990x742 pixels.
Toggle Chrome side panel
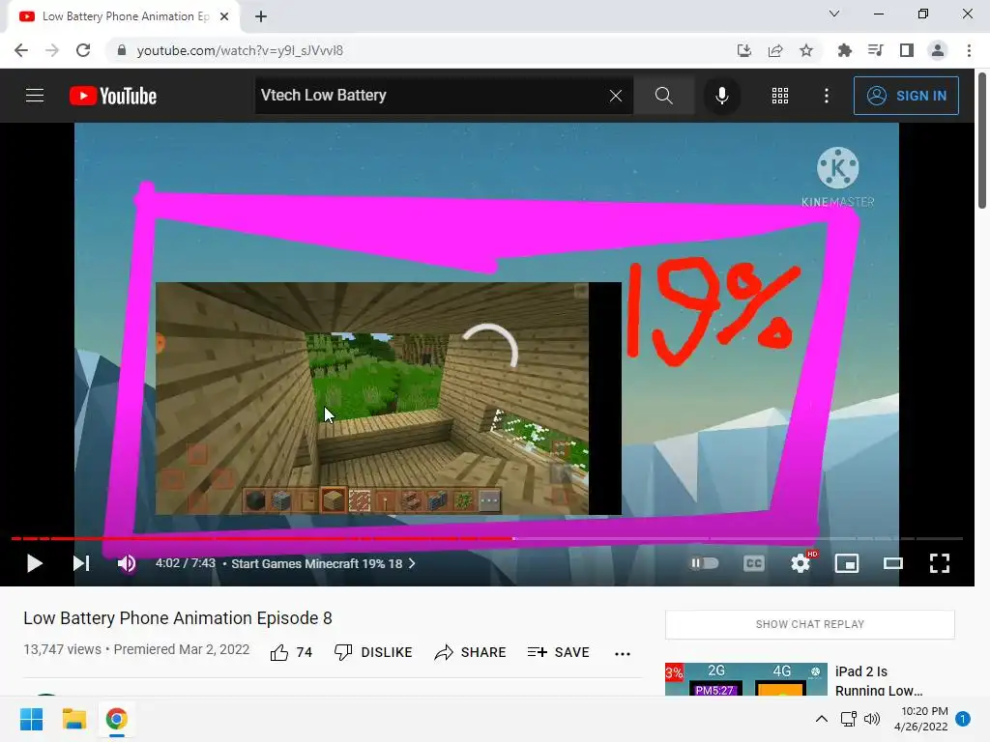click(907, 50)
